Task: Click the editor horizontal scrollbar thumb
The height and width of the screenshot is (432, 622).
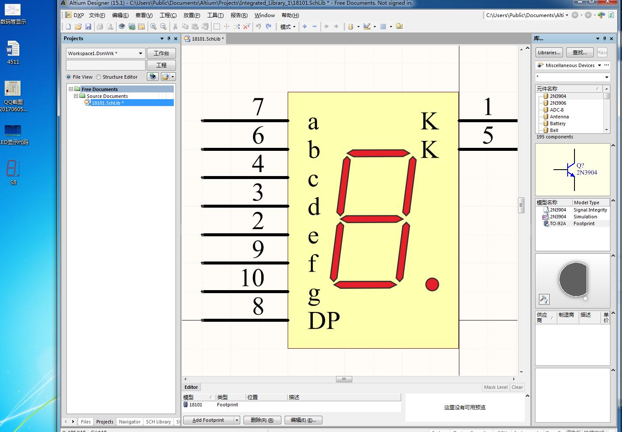Action: click(344, 379)
